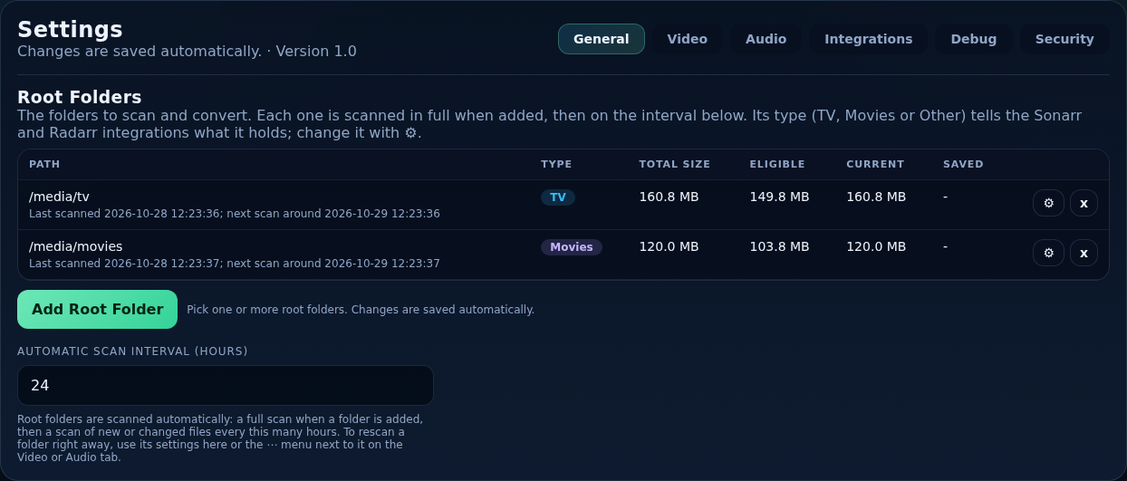1127x481 pixels.
Task: Click the Total Size column header
Action: [x=675, y=164]
